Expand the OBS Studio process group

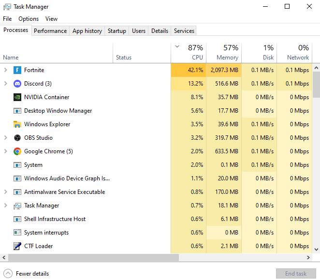coord(6,138)
